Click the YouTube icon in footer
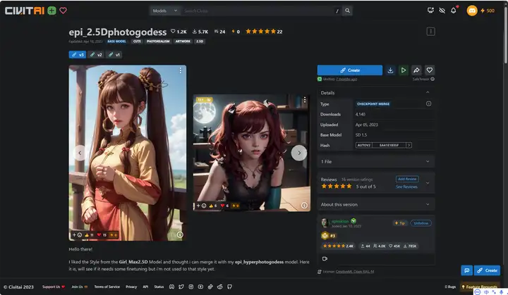Image resolution: width=508 pixels, height=295 pixels. (200, 287)
